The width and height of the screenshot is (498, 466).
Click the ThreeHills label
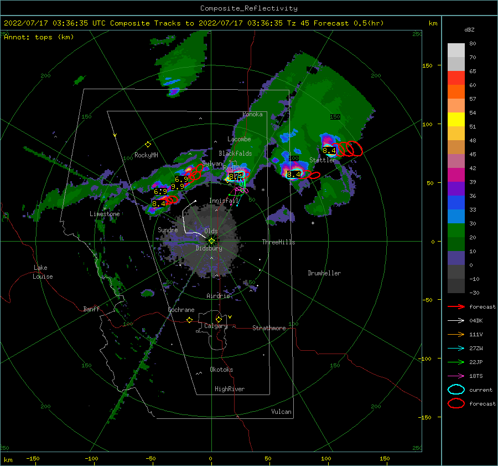[x=278, y=242]
